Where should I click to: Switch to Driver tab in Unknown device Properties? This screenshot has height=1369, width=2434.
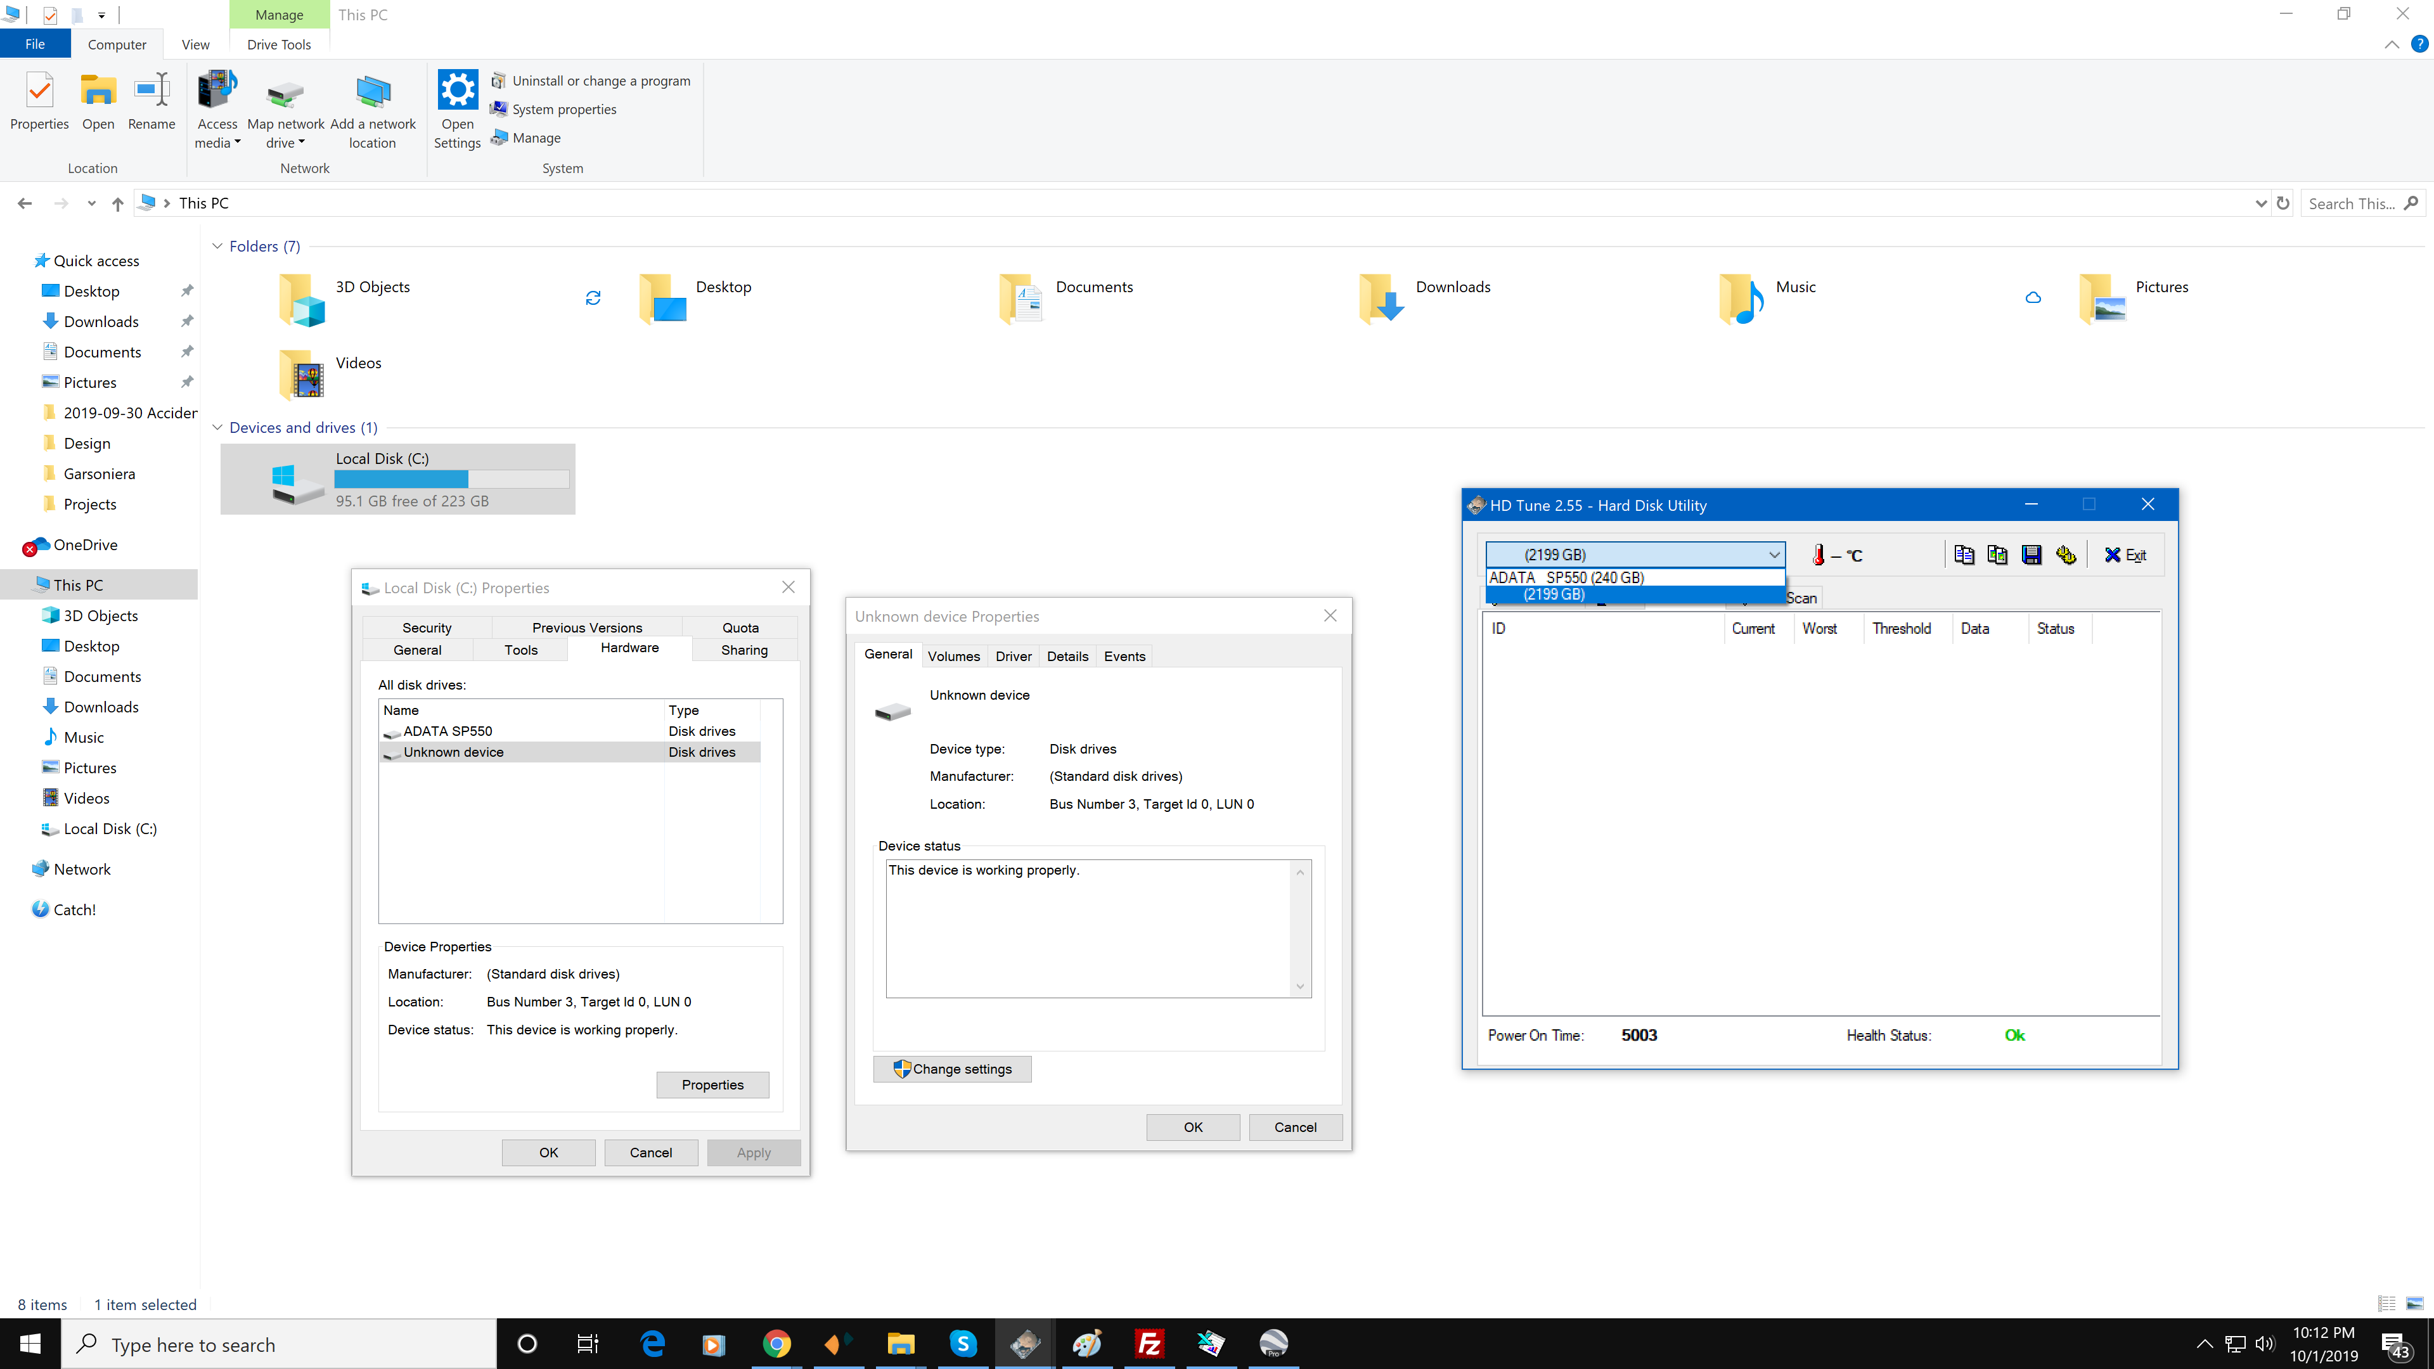pos(1013,657)
